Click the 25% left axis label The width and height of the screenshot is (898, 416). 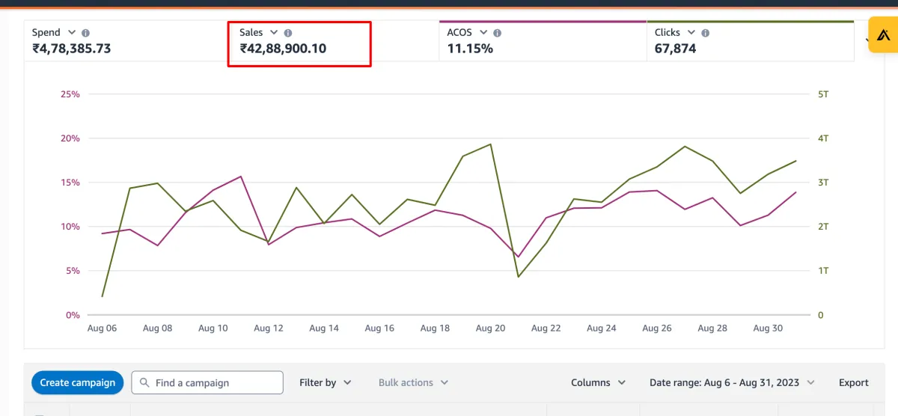70,94
